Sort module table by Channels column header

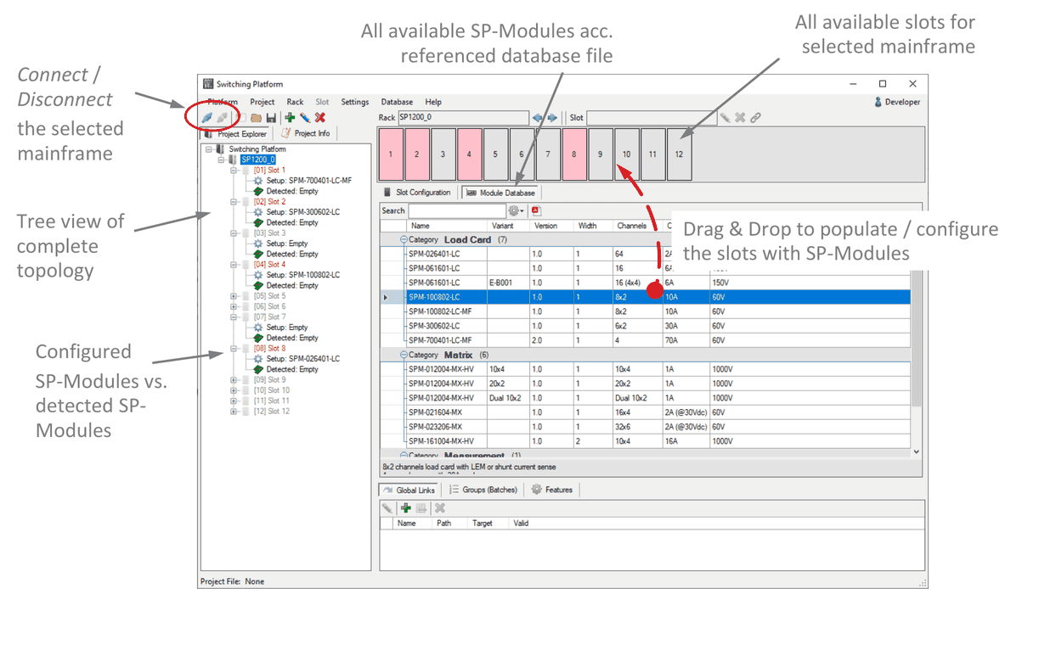[637, 226]
